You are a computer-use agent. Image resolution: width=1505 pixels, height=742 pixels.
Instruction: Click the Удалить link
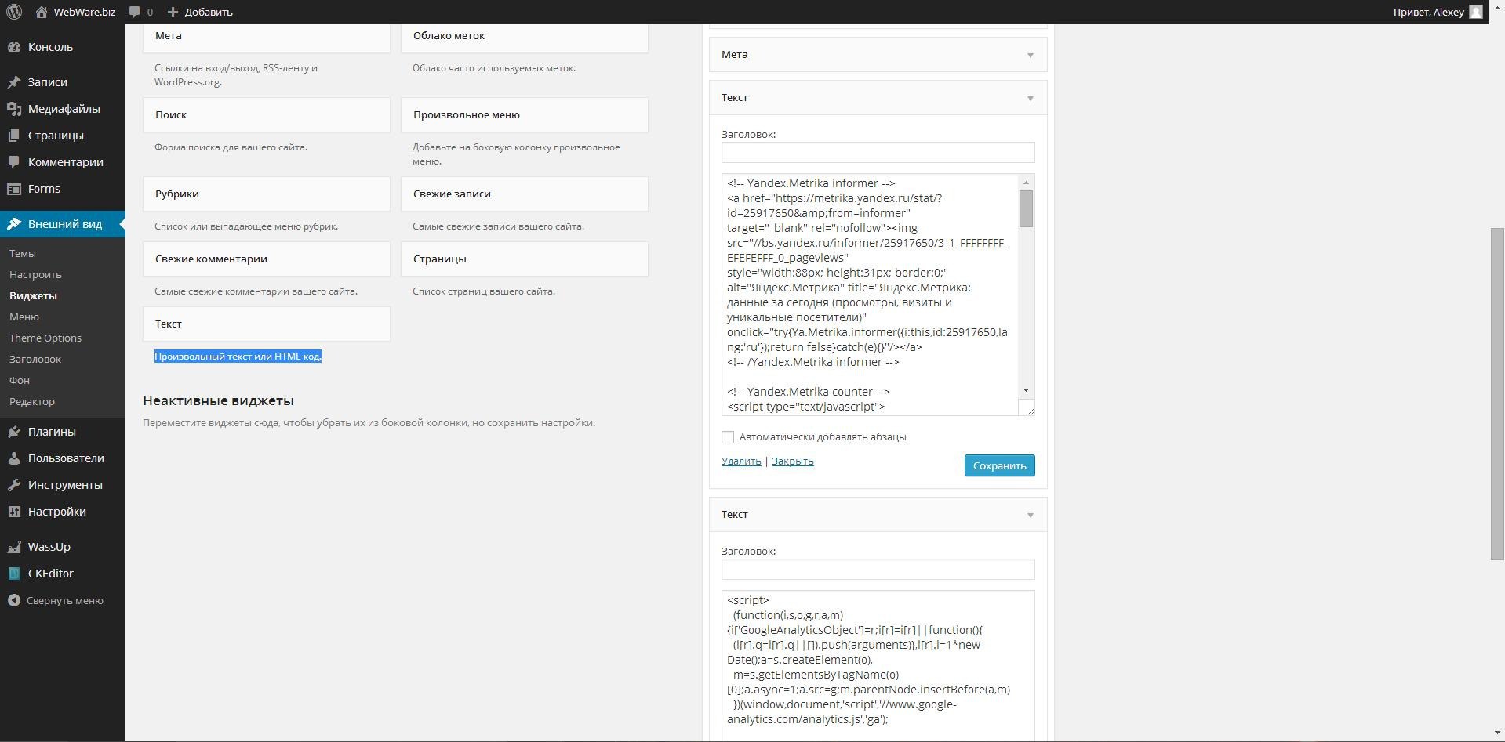(741, 461)
